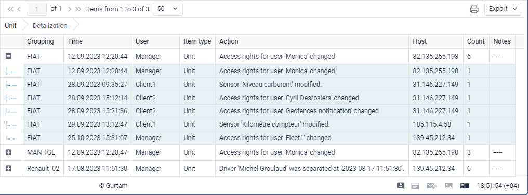Image resolution: width=528 pixels, height=195 pixels.
Task: Expand the MAN TGL group row
Action: [9, 152]
